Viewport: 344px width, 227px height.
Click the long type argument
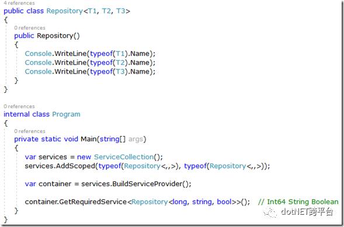click(179, 202)
